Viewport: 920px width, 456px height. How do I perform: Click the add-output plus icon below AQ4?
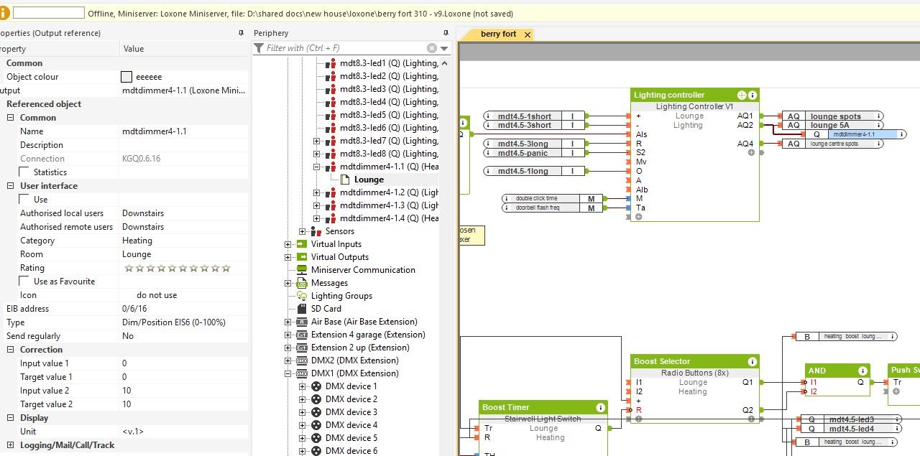point(751,152)
